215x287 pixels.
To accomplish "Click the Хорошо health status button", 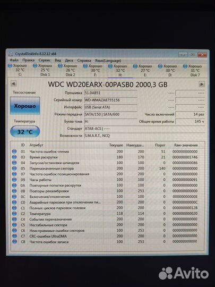I will pos(25,106).
